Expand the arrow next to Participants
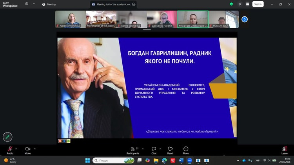Image resolution: width=294 pixels, height=165 pixels. [143, 149]
